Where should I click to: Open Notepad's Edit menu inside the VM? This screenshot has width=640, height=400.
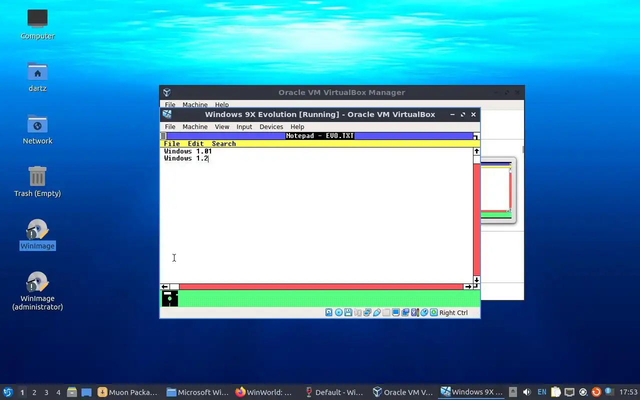pyautogui.click(x=195, y=143)
